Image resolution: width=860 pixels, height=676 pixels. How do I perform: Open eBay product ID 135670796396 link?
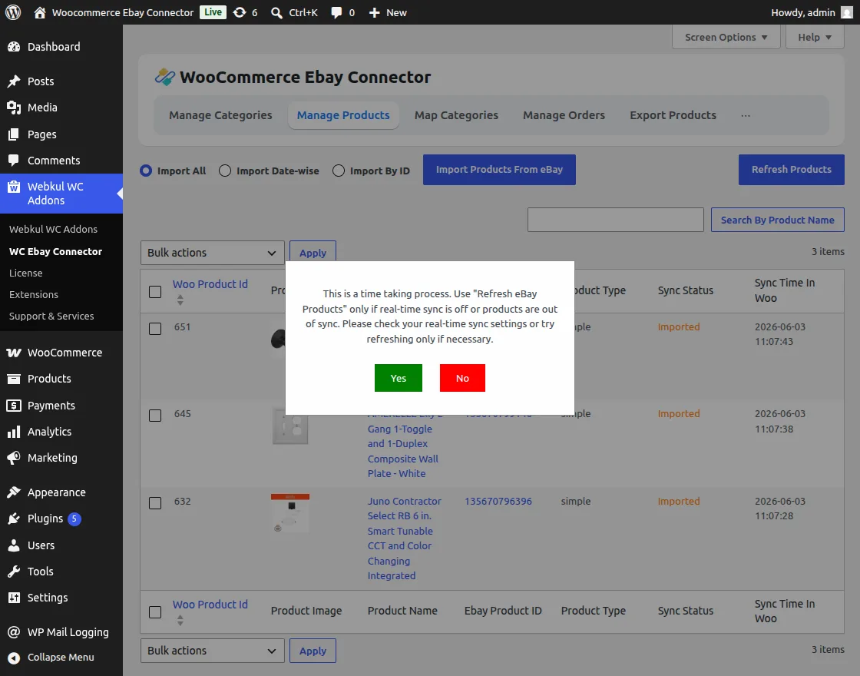(498, 501)
